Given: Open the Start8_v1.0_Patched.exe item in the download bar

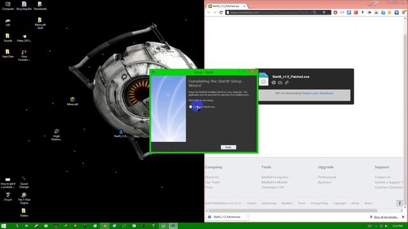Looking at the screenshot, I should (226, 217).
